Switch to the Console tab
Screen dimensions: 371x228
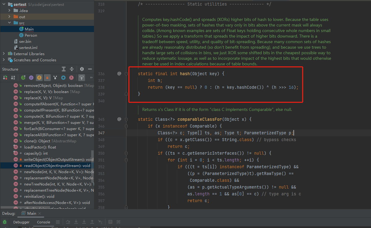click(x=44, y=222)
